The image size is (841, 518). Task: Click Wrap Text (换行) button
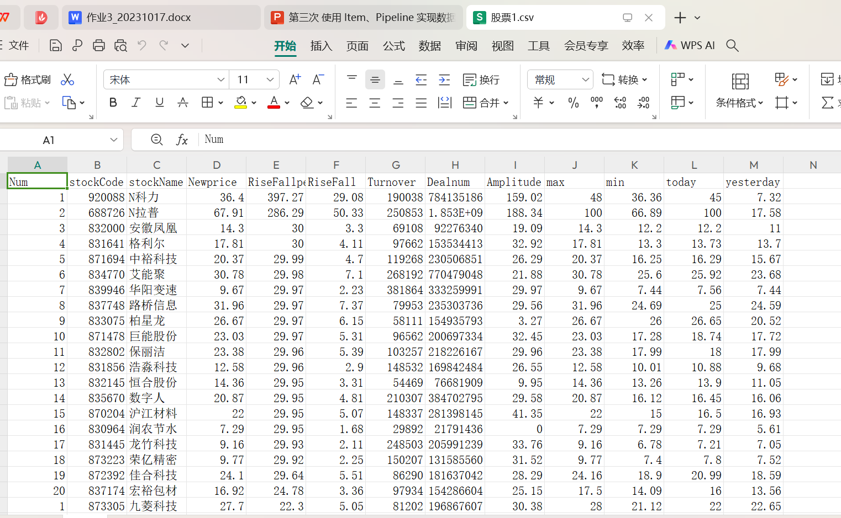pos(481,80)
